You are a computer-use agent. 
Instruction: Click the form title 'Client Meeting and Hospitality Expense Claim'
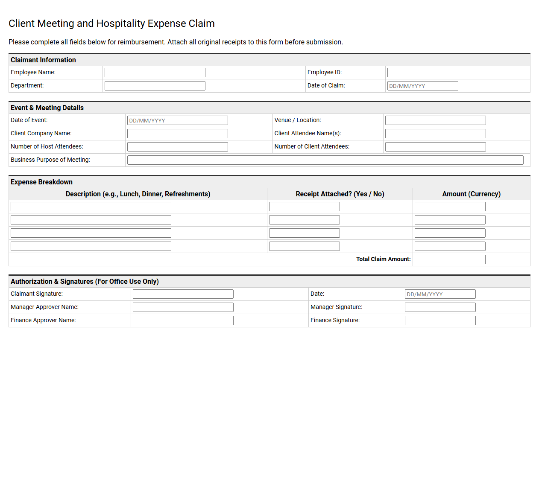coord(111,23)
